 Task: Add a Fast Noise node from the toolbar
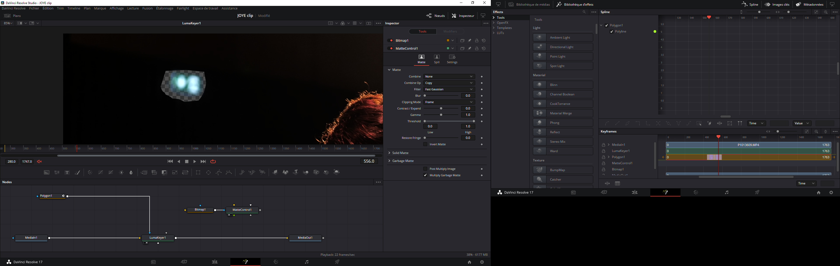tap(57, 172)
